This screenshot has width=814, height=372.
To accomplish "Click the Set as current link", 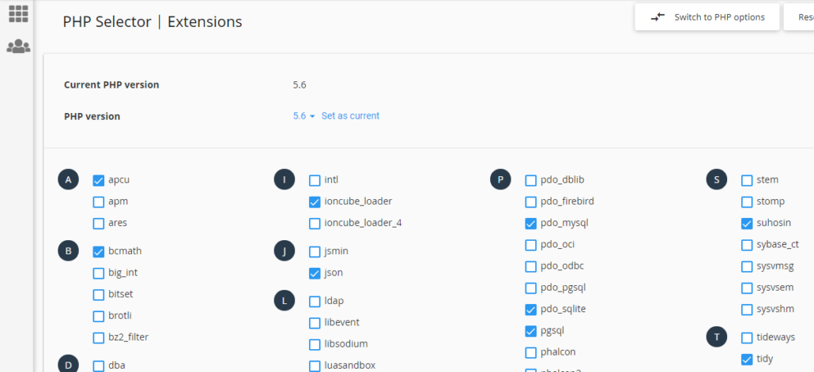I will click(350, 116).
